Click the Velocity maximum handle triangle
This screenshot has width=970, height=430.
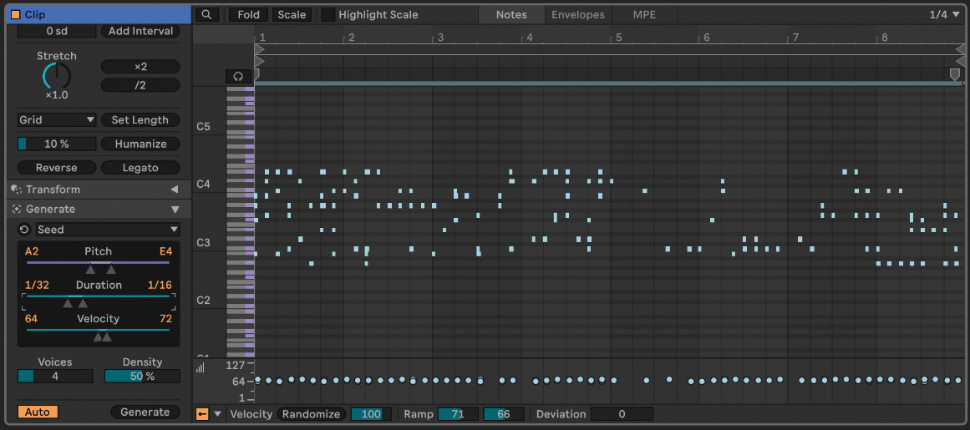pyautogui.click(x=107, y=336)
